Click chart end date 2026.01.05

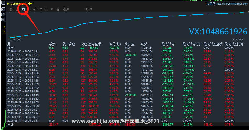237,40
